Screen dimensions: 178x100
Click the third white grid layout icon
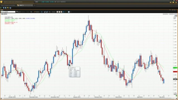pos(61,12)
